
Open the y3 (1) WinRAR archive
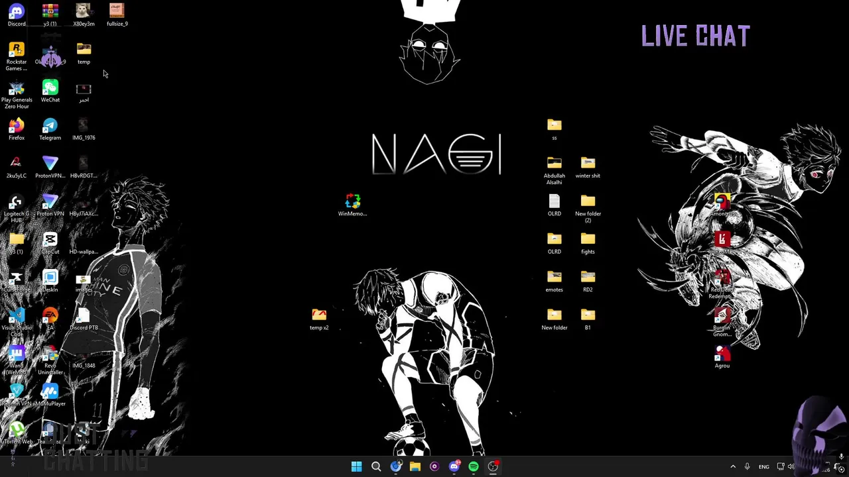[50, 15]
